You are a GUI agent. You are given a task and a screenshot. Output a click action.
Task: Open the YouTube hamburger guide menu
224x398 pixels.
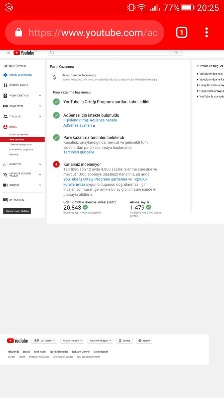9,53
